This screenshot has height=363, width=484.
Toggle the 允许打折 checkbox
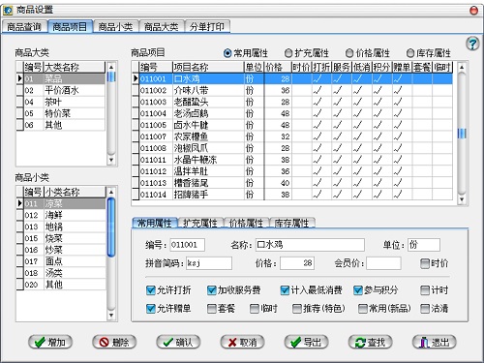[151, 290]
